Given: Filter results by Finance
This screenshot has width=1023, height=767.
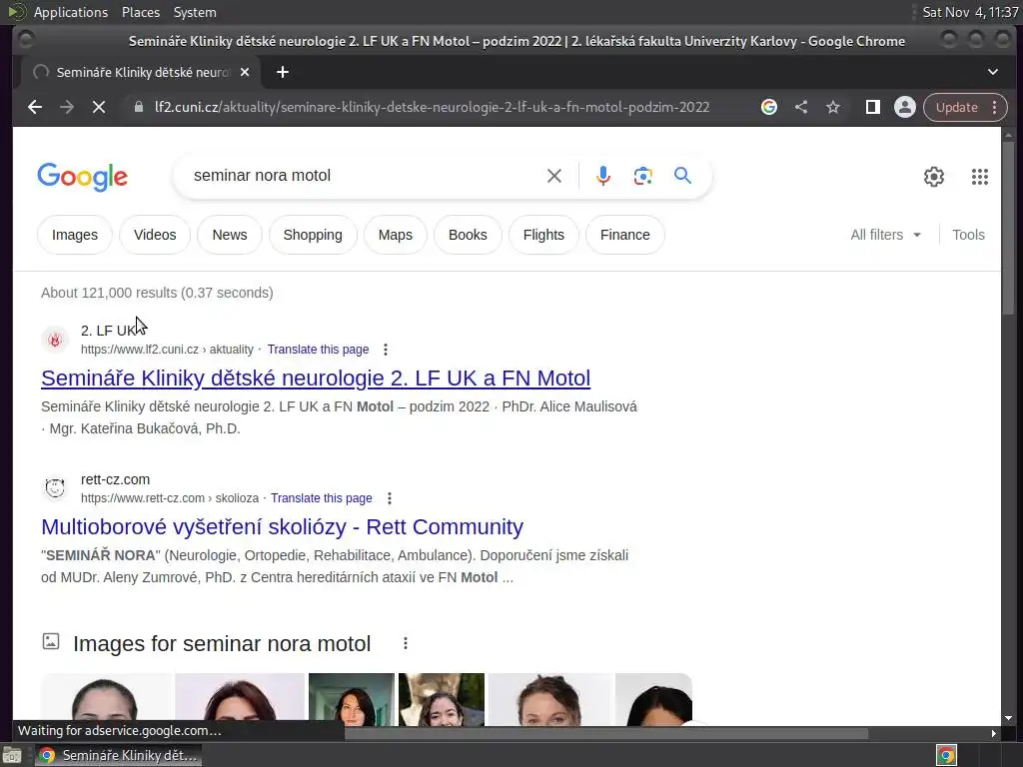Looking at the screenshot, I should (625, 235).
